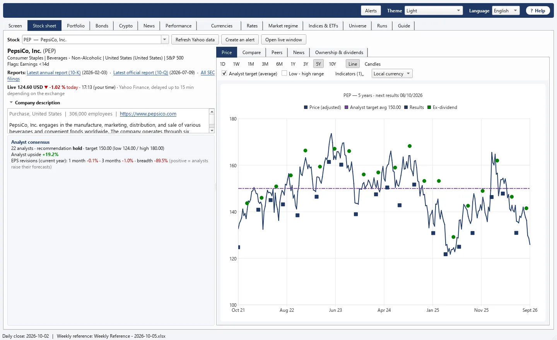
Task: Open the Market regime tab
Action: 283,26
